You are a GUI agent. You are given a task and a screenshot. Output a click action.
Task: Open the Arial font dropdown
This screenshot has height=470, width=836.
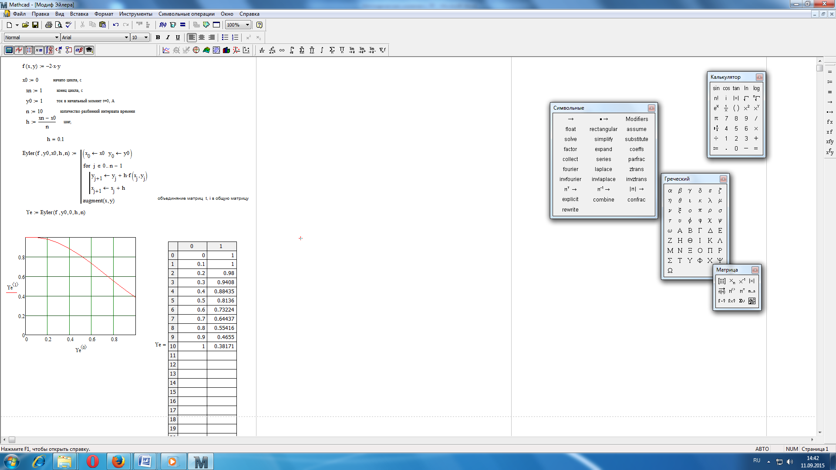126,37
